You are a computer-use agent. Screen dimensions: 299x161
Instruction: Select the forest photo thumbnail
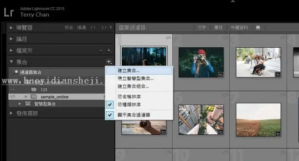(x=144, y=56)
